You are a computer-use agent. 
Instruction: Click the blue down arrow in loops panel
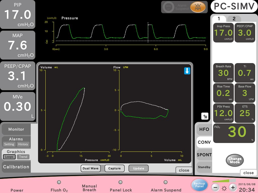point(187,71)
